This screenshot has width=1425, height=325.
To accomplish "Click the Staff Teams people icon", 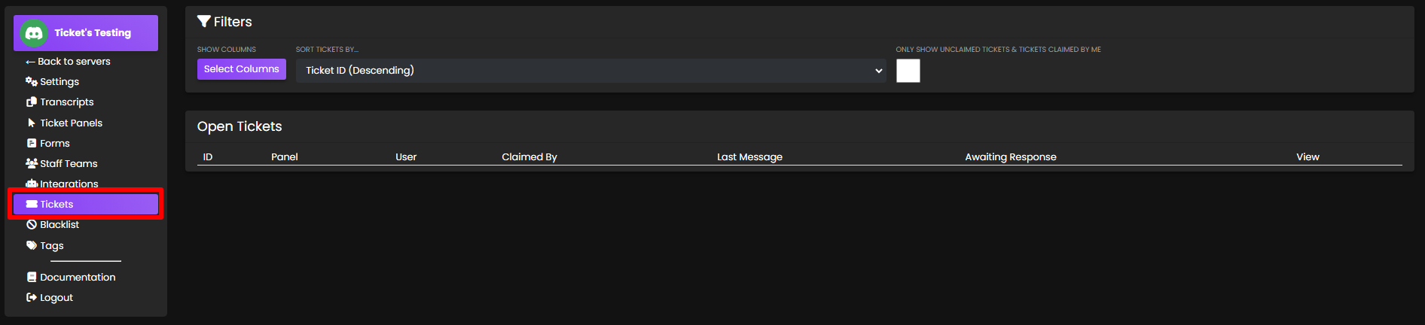I will [32, 163].
